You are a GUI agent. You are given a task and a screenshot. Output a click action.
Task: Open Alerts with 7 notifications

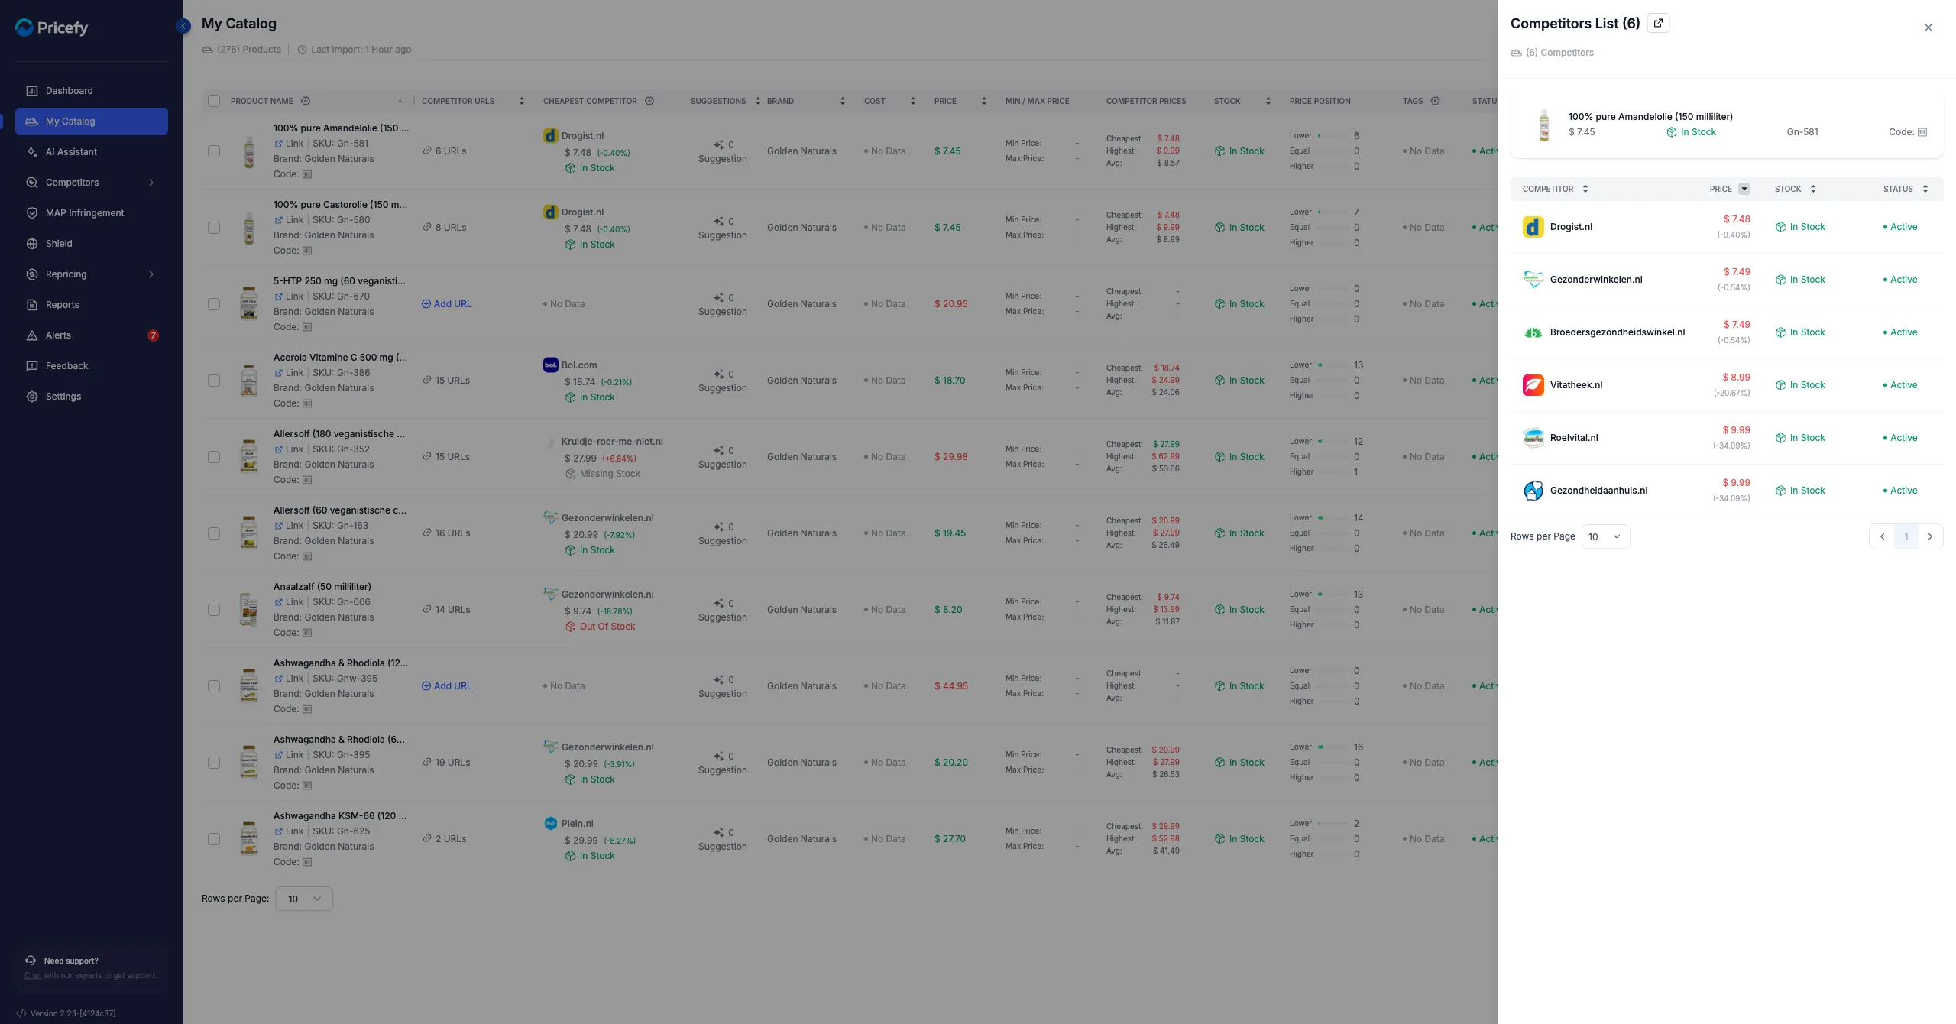click(92, 335)
